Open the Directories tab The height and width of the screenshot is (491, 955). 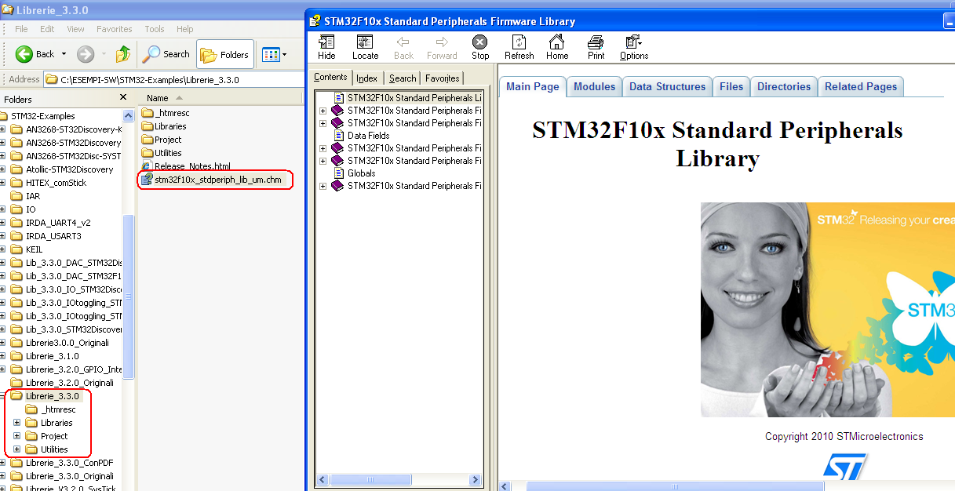click(x=784, y=86)
